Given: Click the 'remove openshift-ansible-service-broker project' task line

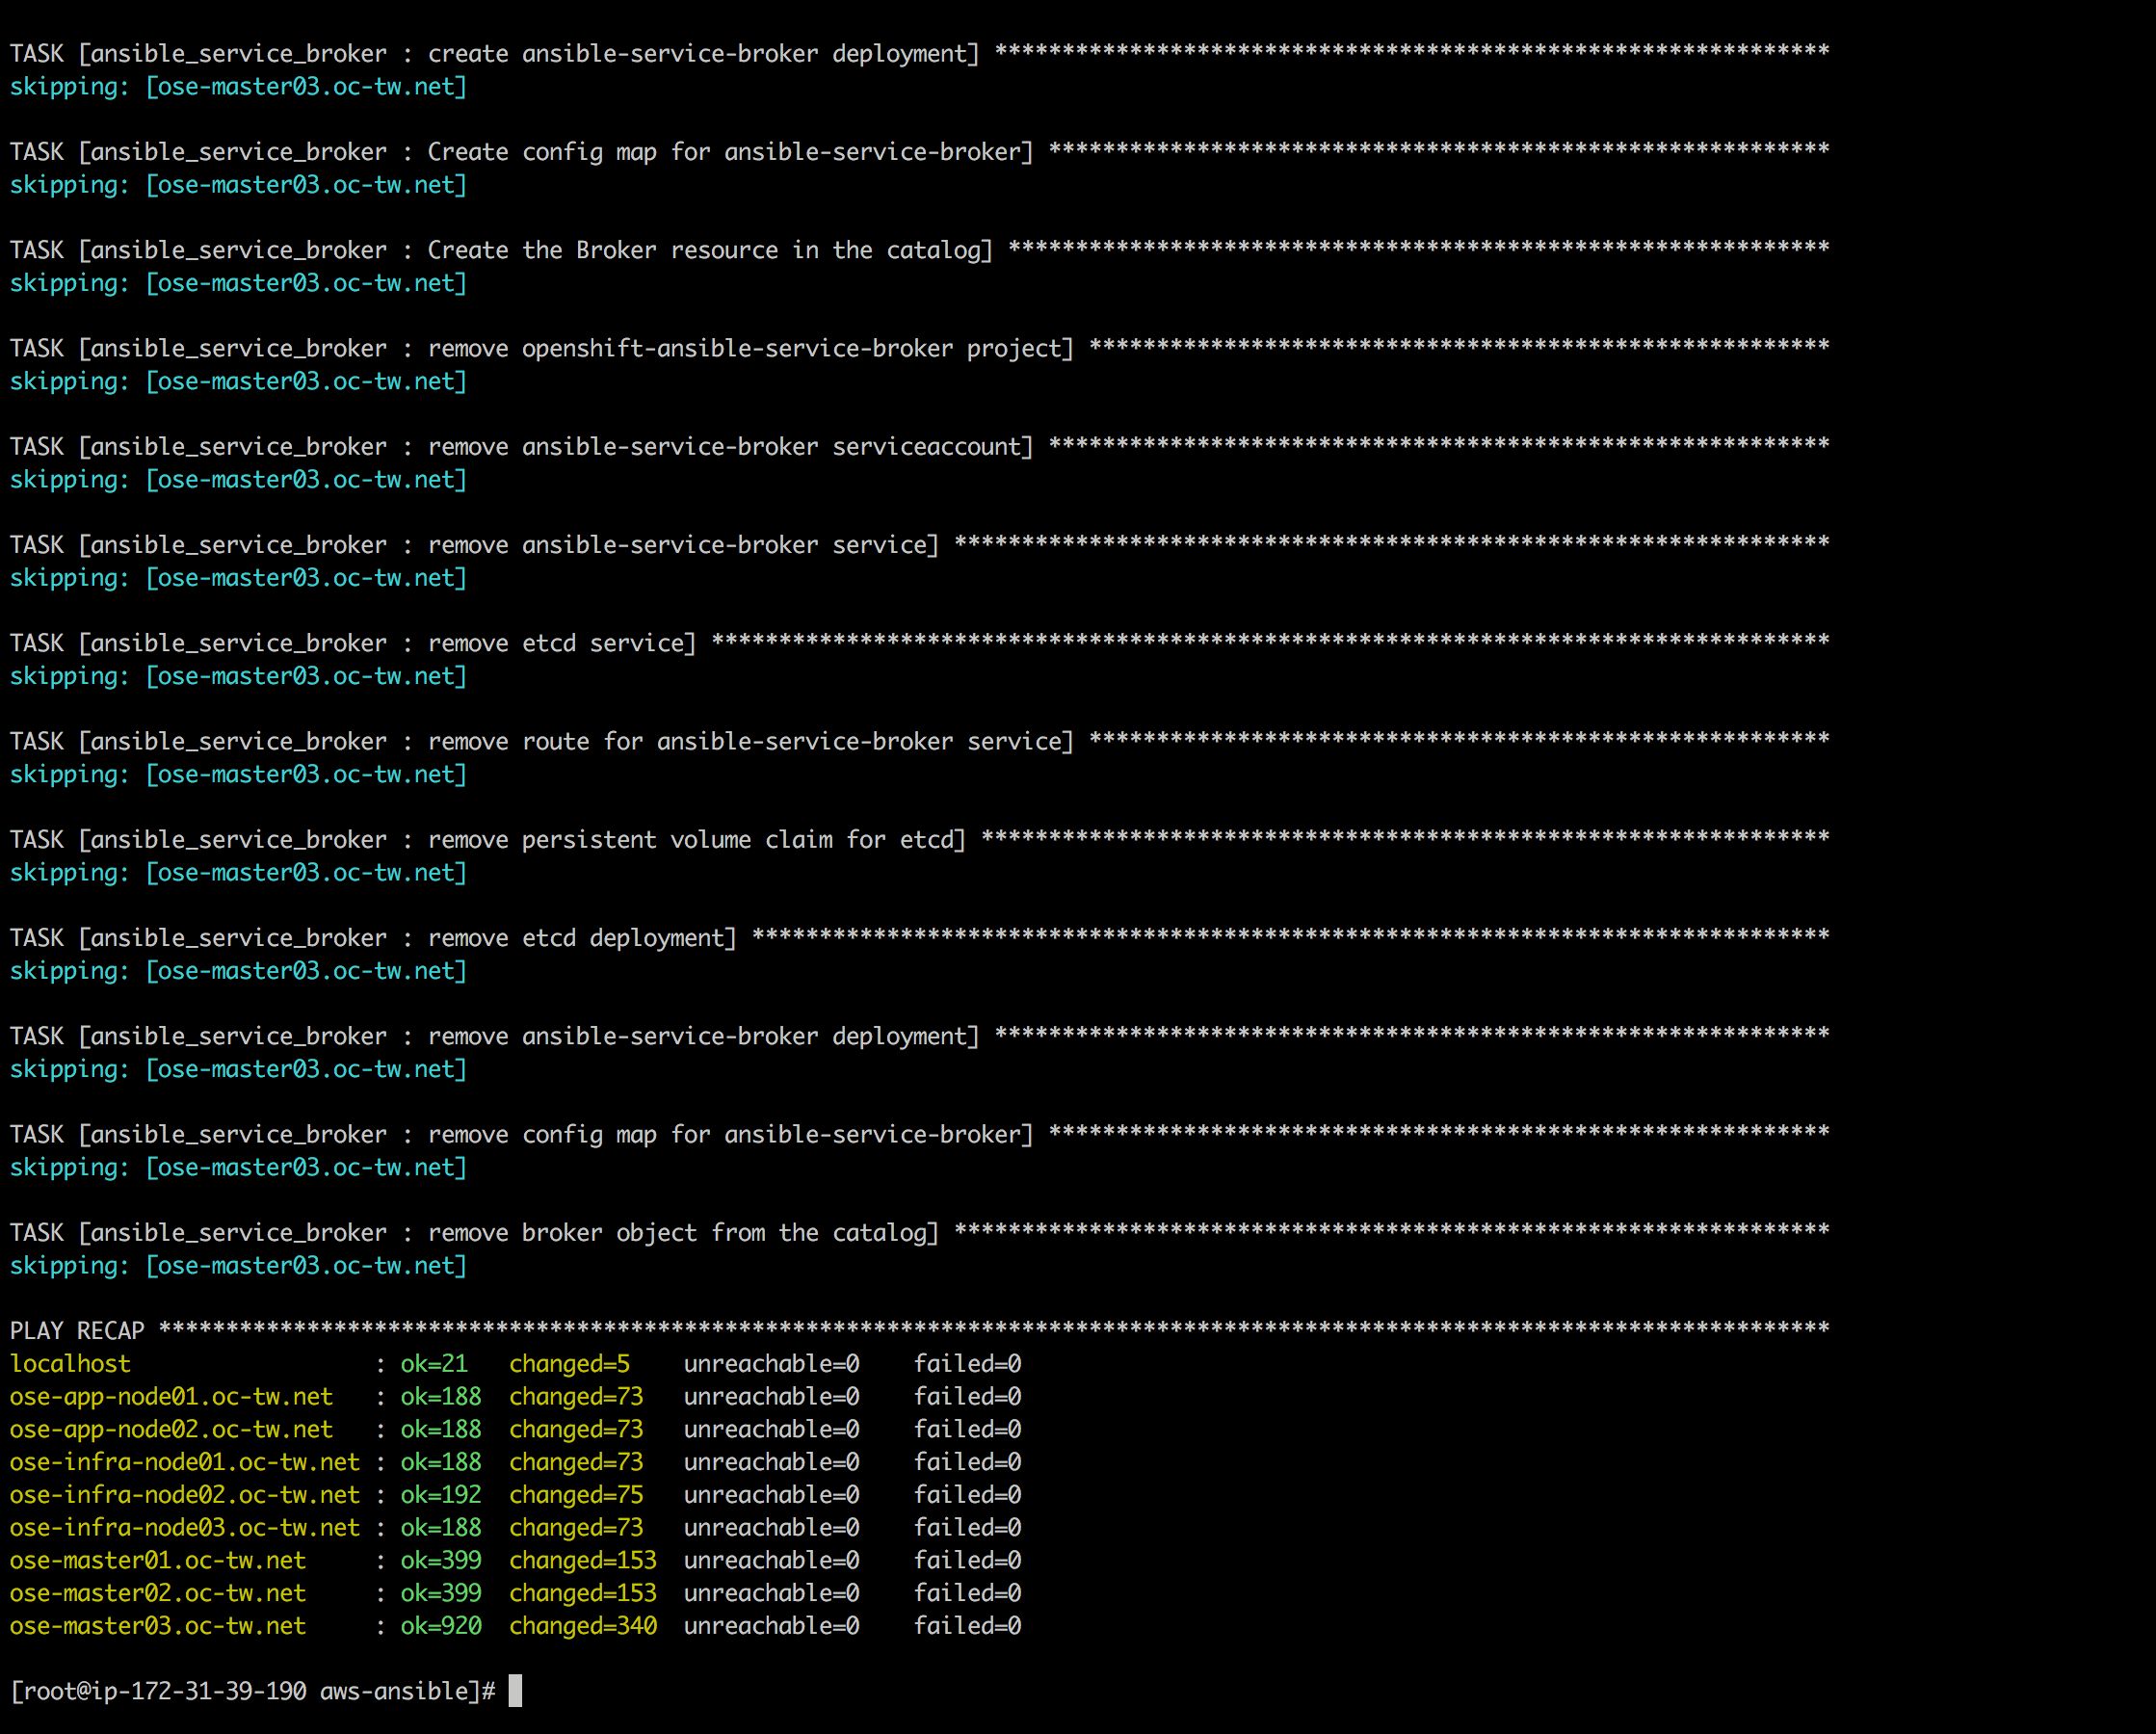Looking at the screenshot, I should point(920,348).
